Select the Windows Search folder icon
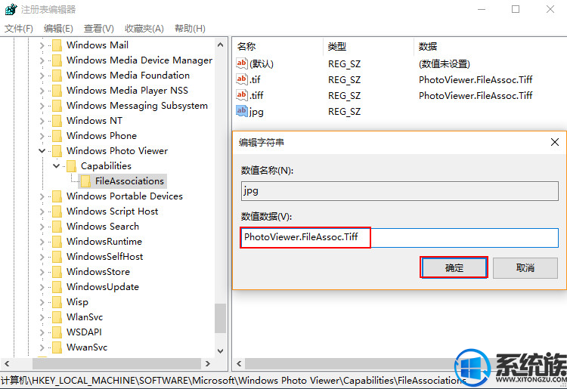Viewport: 567px width, 389px height. [x=57, y=227]
